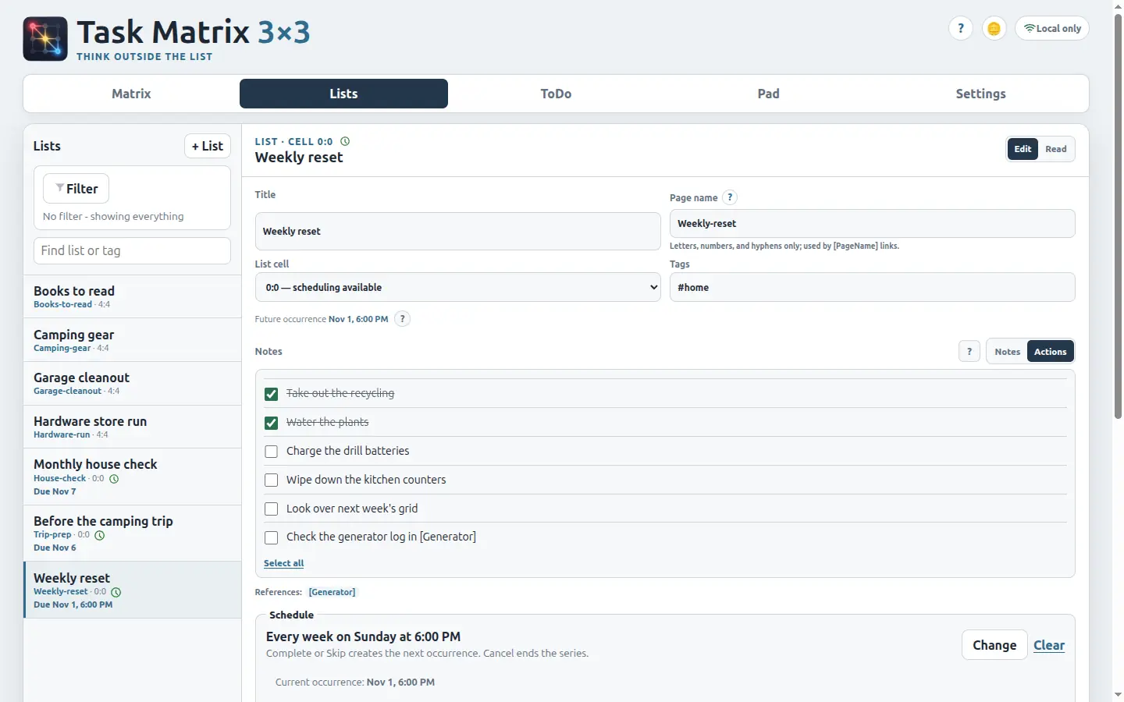1124x702 pixels.
Task: Click the clock icon on Monthly house check
Action: coord(114,479)
